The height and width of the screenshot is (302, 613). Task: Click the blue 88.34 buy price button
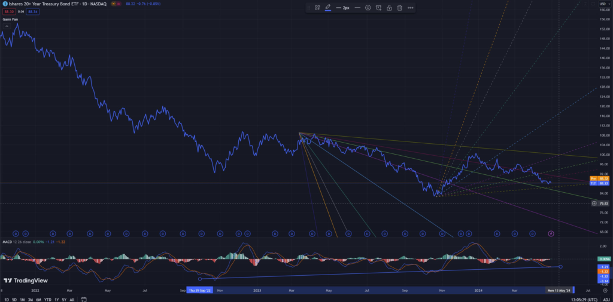coord(33,12)
